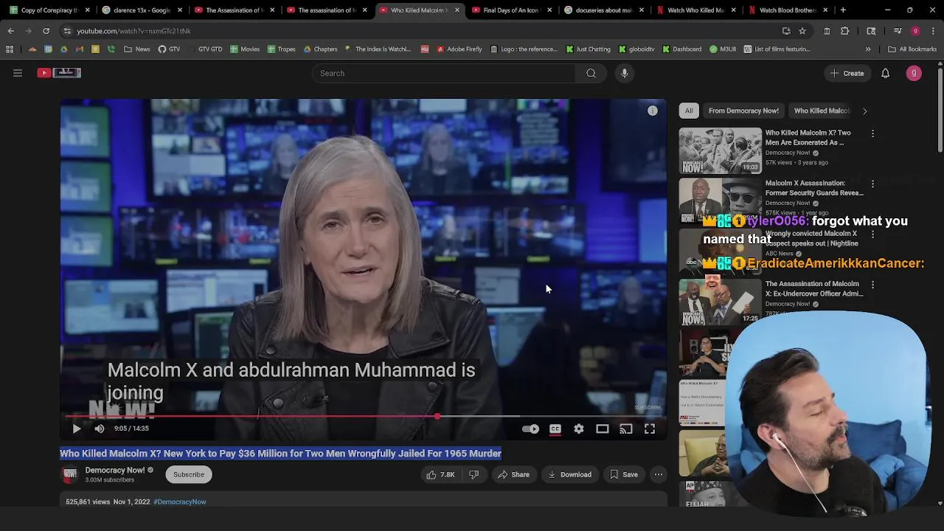Switch to clarence 13x Google tab
The height and width of the screenshot is (531, 944).
[x=142, y=10]
